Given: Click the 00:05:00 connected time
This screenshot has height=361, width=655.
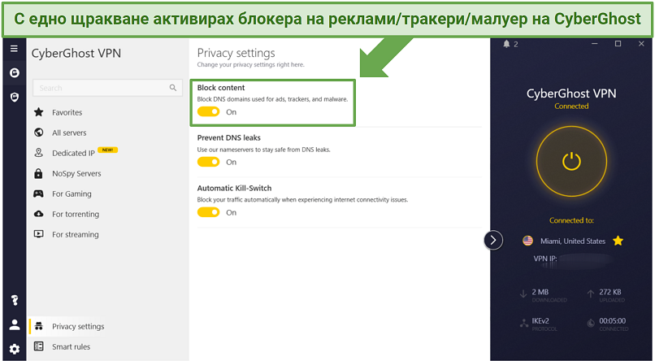Looking at the screenshot, I should point(613,321).
